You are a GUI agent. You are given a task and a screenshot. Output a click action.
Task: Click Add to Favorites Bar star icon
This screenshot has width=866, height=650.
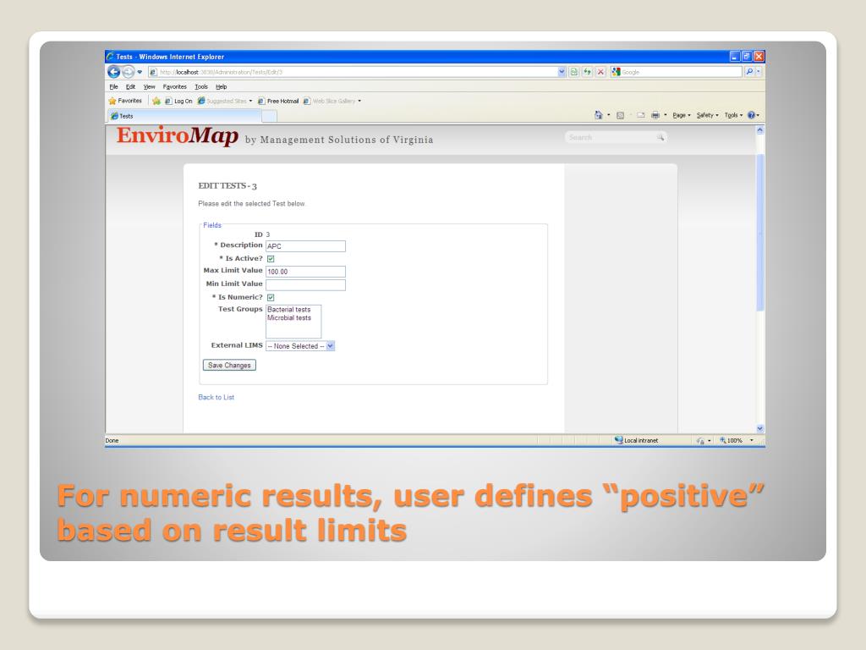point(156,102)
